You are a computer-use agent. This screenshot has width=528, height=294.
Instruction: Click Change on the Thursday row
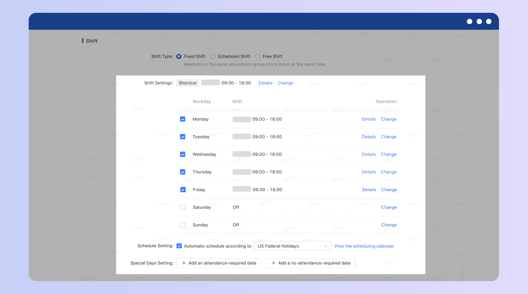tap(388, 172)
